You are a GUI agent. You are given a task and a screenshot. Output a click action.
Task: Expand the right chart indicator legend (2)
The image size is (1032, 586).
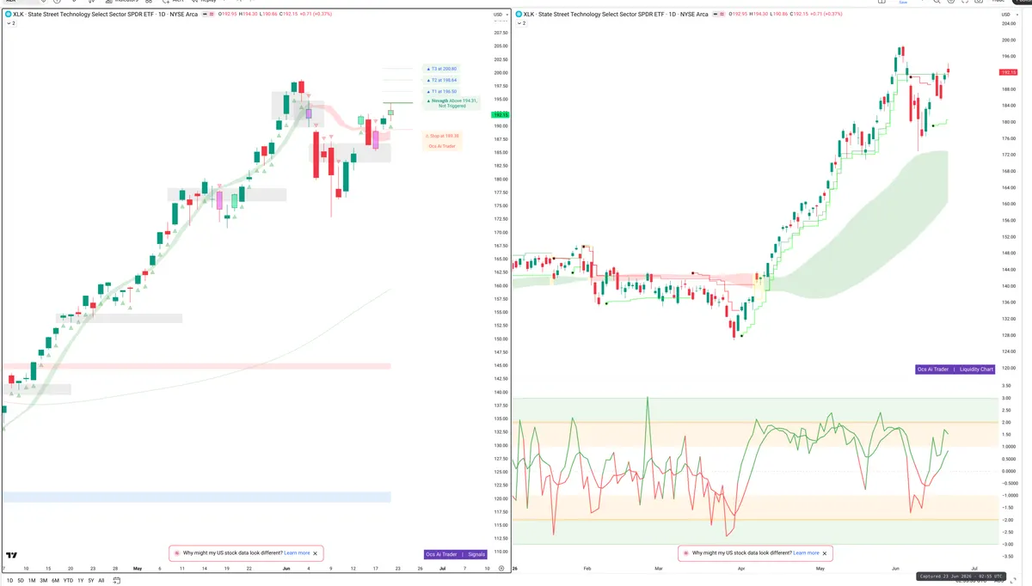click(x=519, y=23)
